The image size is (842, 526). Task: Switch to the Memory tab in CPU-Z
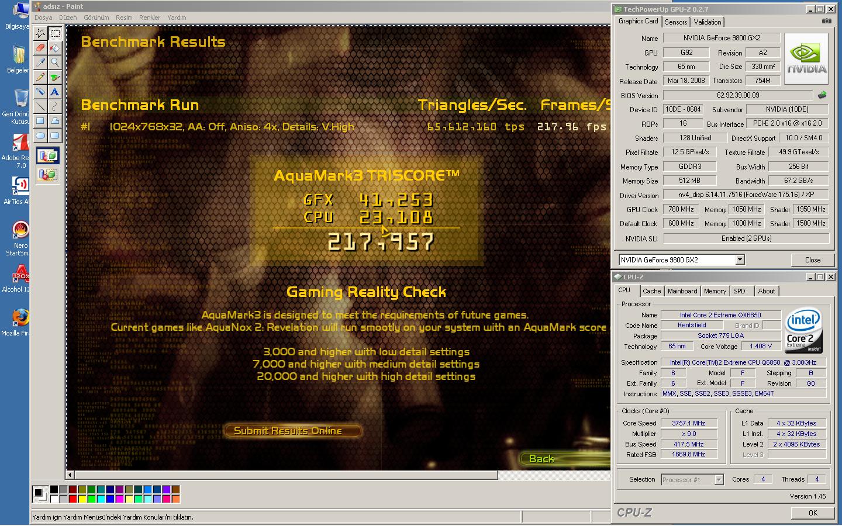(715, 291)
